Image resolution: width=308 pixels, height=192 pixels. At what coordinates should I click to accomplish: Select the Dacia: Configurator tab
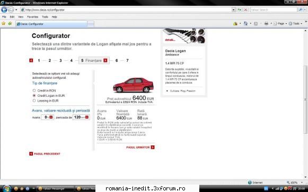tap(51, 24)
